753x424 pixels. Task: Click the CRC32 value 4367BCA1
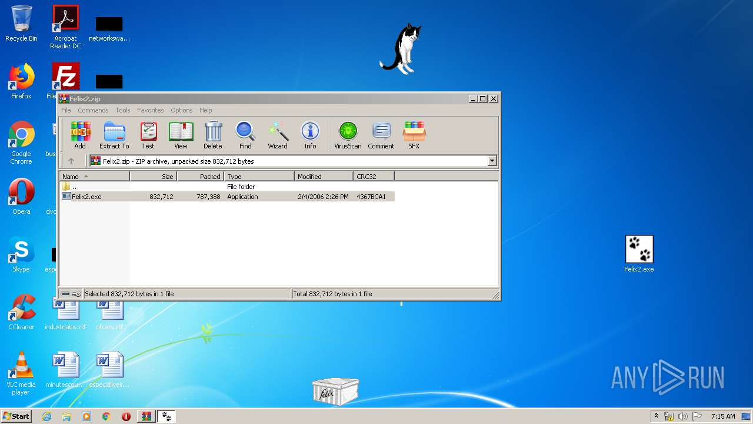click(x=371, y=197)
